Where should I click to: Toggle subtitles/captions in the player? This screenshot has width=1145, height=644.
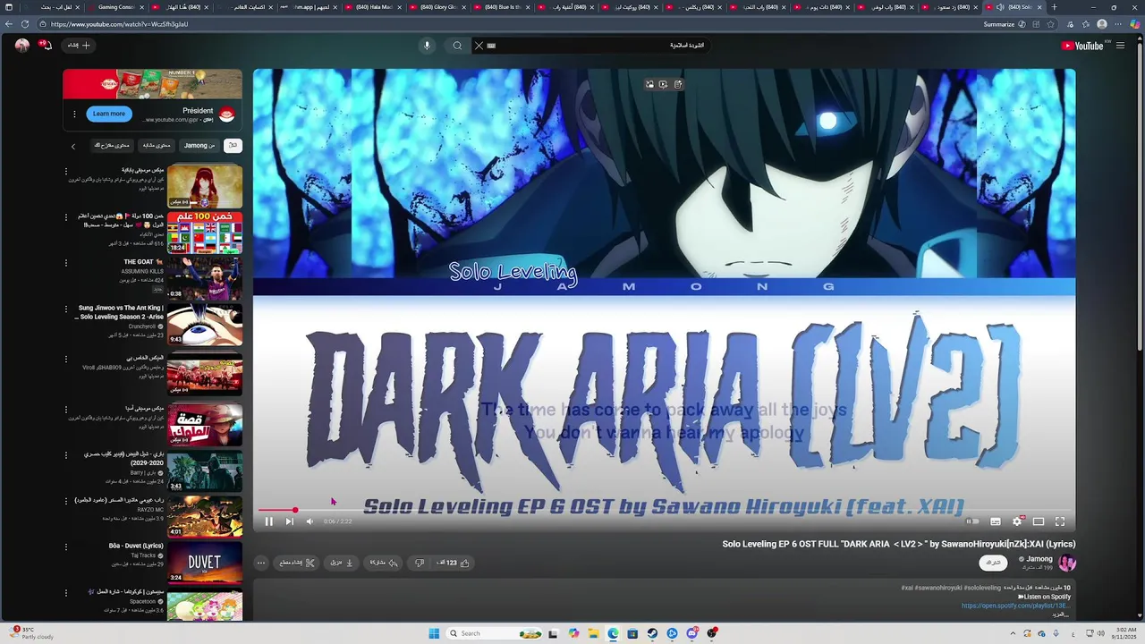(x=996, y=521)
